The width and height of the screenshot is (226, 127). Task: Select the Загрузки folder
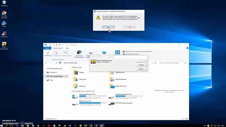click(79, 79)
